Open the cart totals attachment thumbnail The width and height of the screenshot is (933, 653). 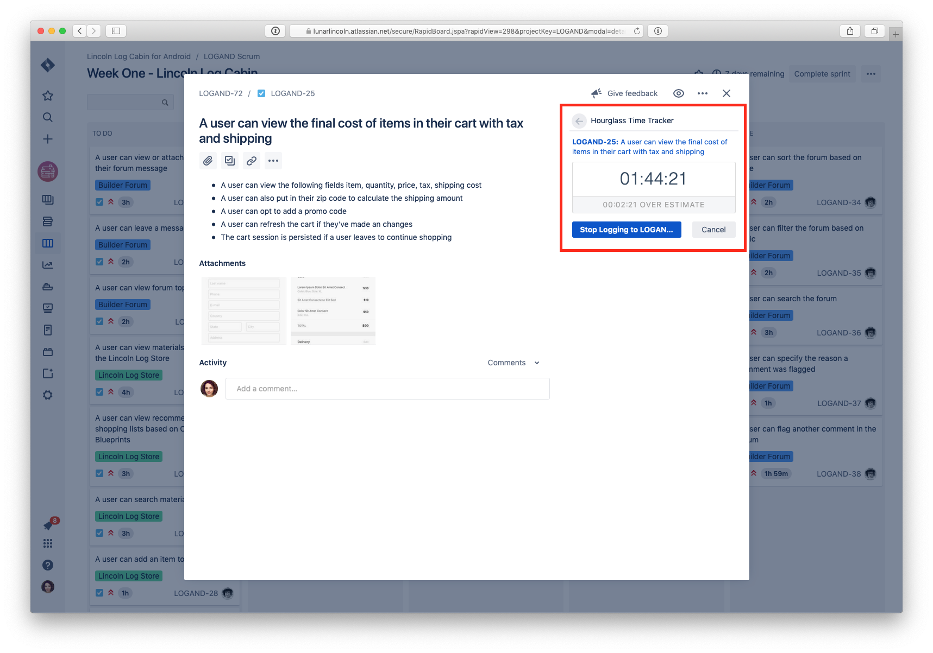tap(333, 310)
